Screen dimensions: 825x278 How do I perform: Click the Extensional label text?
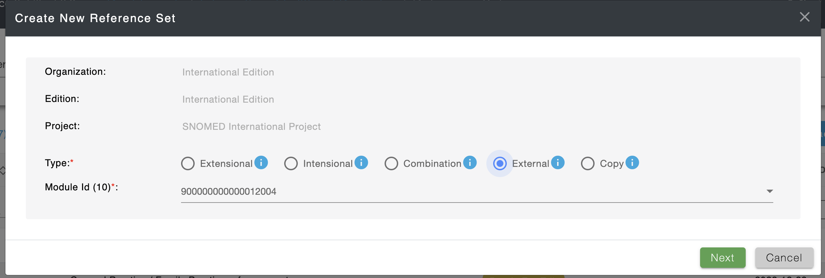coord(226,164)
